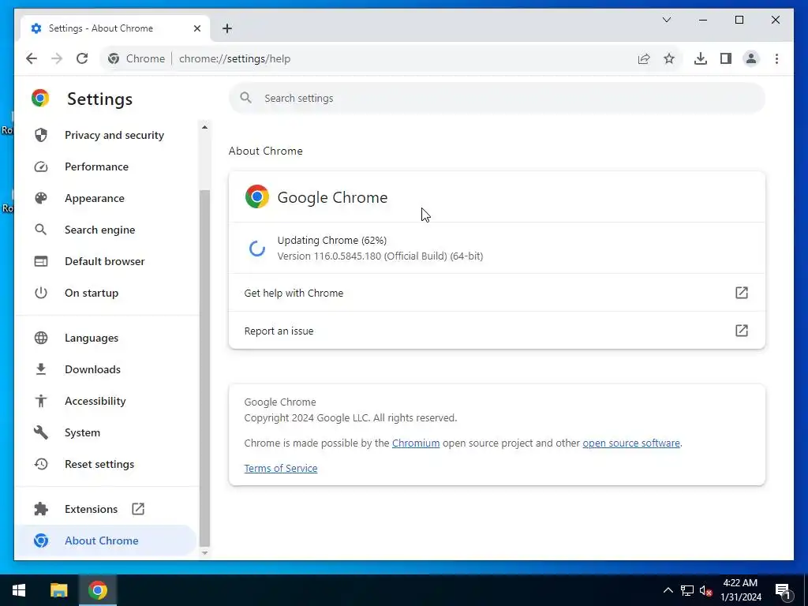Open the Windows Start menu
Viewport: 808px width, 606px height.
point(19,590)
